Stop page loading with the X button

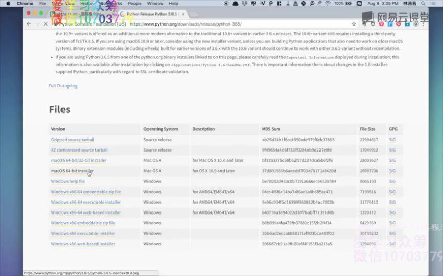click(45, 24)
